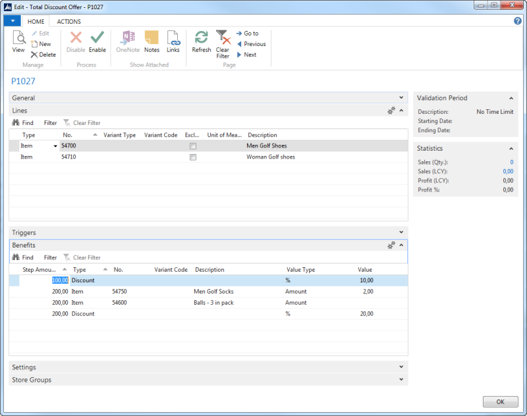Expand the Triggers section
The height and width of the screenshot is (416, 527).
click(401, 232)
